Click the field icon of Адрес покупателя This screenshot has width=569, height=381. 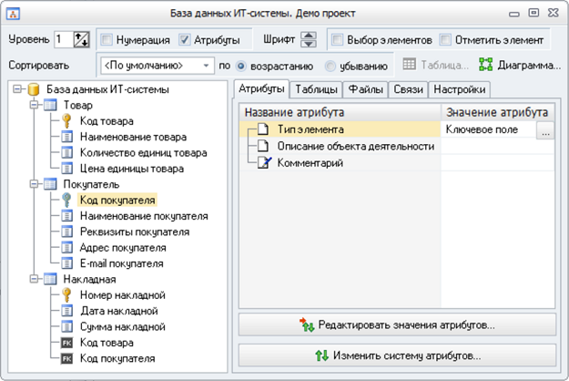(x=66, y=248)
